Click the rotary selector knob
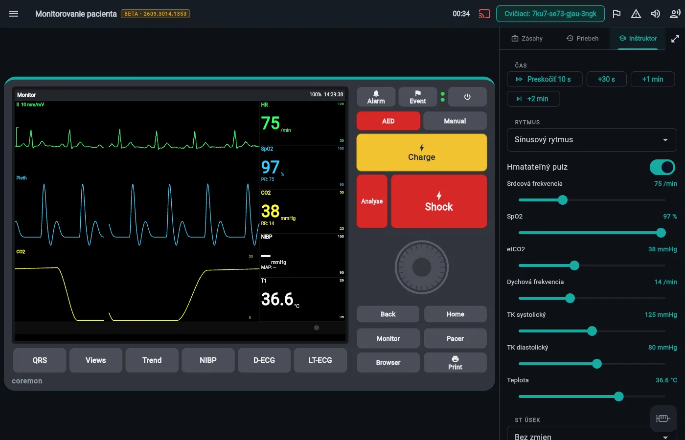This screenshot has width=685, height=440. (422, 267)
